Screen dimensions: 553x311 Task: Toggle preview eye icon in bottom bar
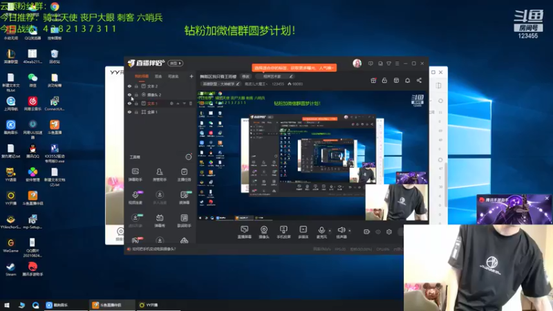[378, 232]
